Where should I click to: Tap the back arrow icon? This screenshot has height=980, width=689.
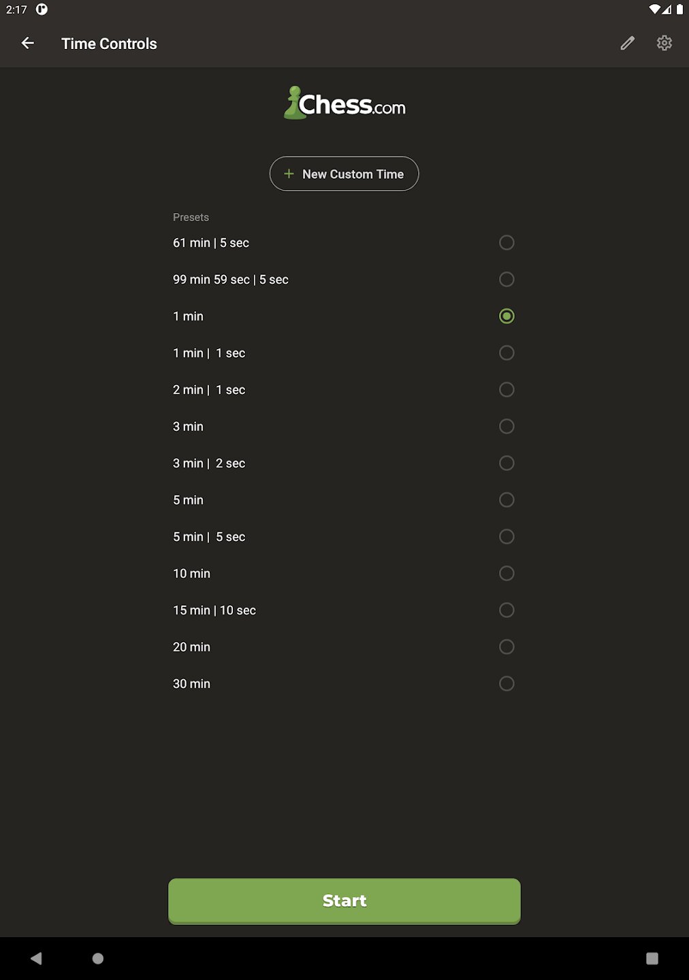[28, 44]
